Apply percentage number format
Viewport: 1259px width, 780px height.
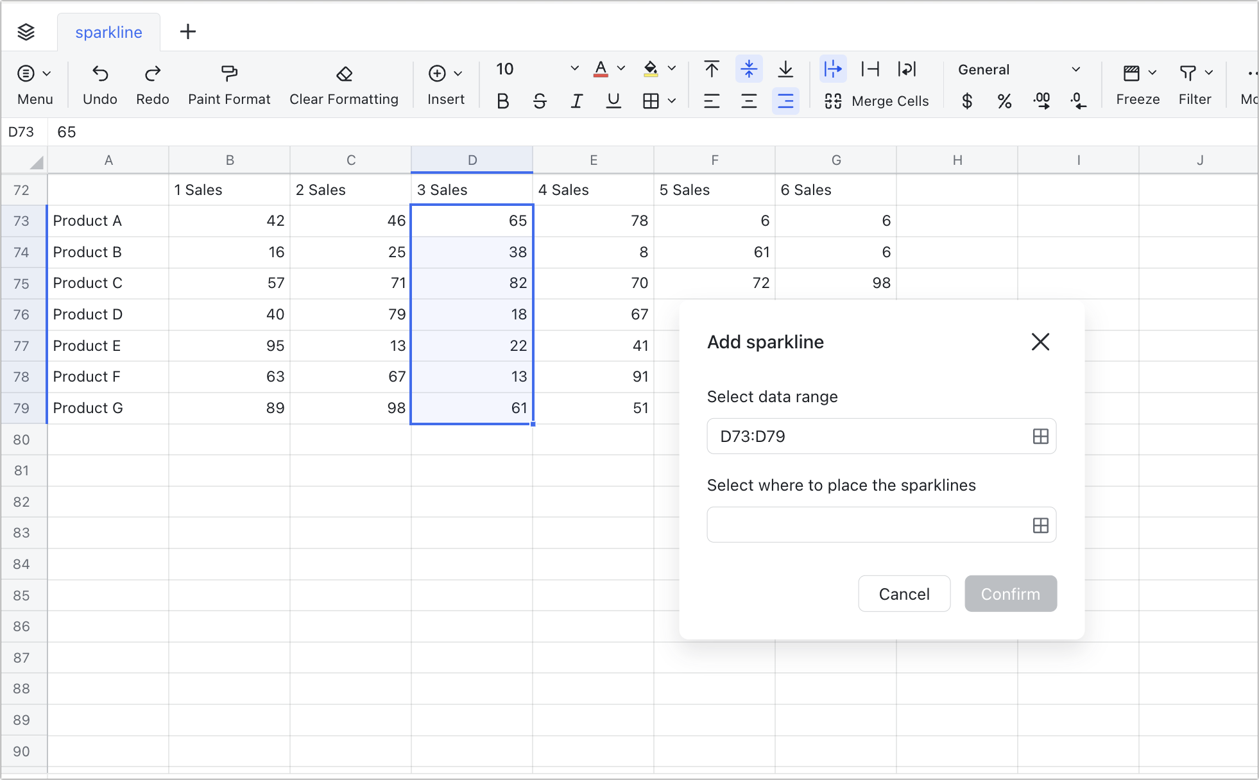click(1005, 101)
